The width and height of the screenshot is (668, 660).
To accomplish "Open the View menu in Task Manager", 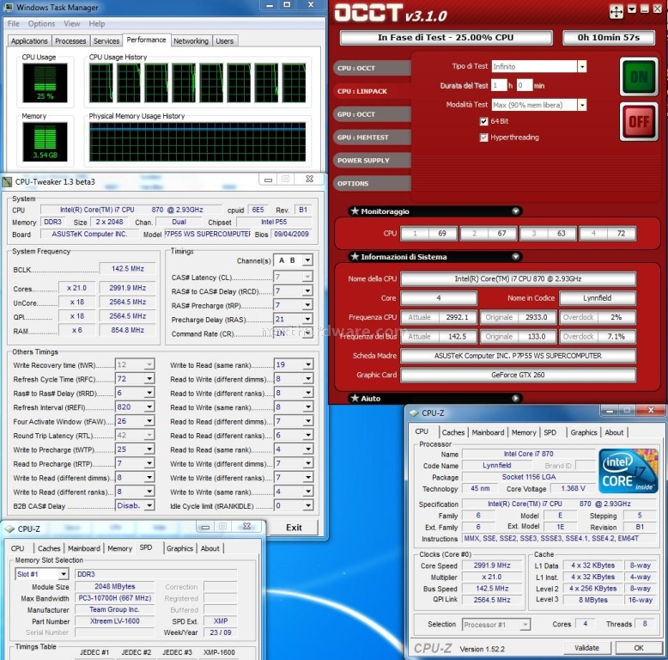I will [71, 24].
